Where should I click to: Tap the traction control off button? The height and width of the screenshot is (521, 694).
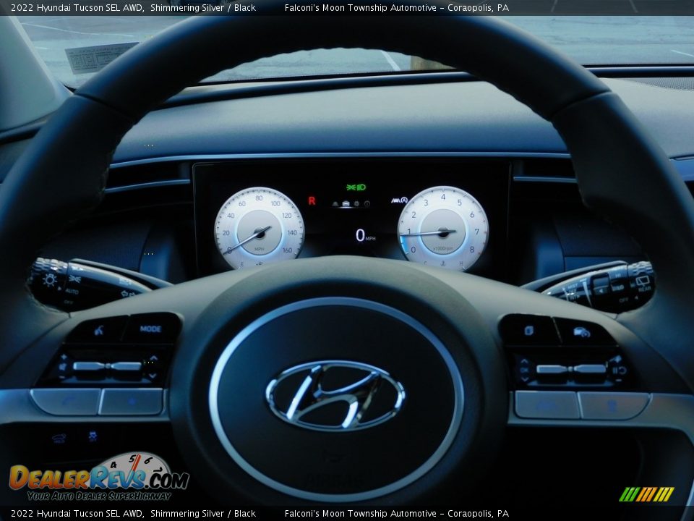pyautogui.click(x=93, y=437)
